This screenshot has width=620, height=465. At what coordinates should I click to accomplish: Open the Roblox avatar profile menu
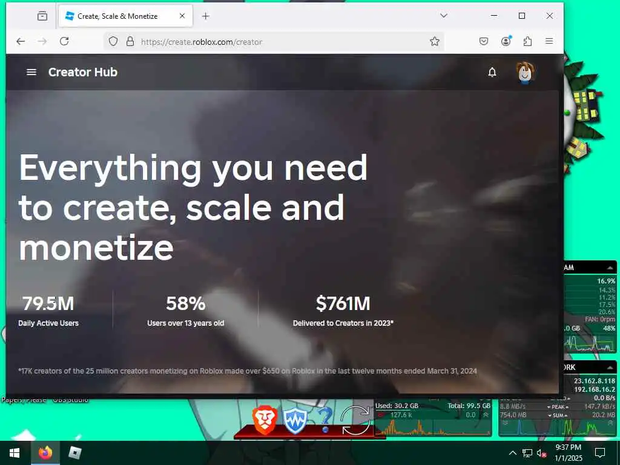[525, 73]
